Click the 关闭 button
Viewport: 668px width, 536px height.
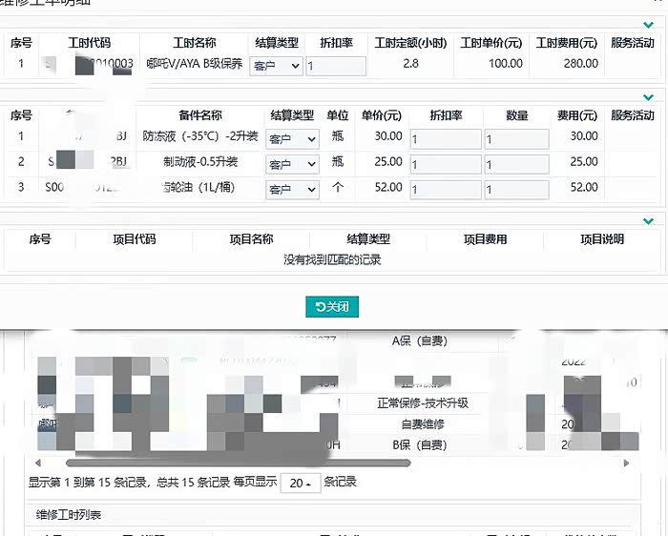(332, 306)
